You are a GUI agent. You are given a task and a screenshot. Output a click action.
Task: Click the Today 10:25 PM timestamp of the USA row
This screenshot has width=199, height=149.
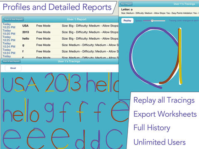tap(9, 26)
